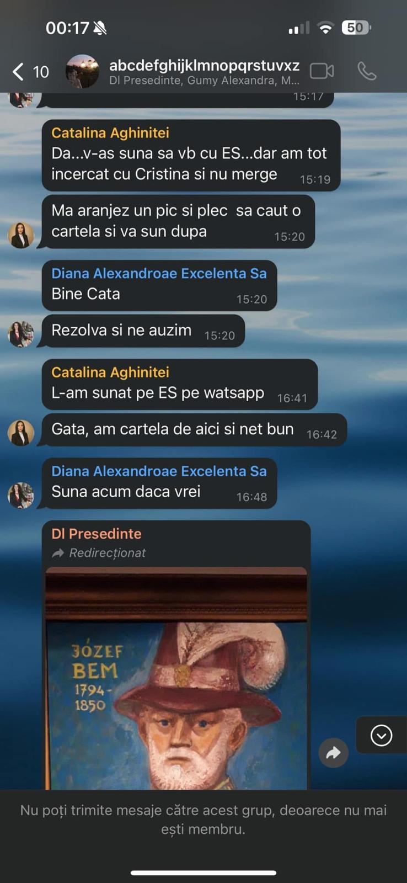The height and width of the screenshot is (883, 407).
Task: Open Catalina Aghinitei sender name at 15:19
Action: click(x=110, y=133)
